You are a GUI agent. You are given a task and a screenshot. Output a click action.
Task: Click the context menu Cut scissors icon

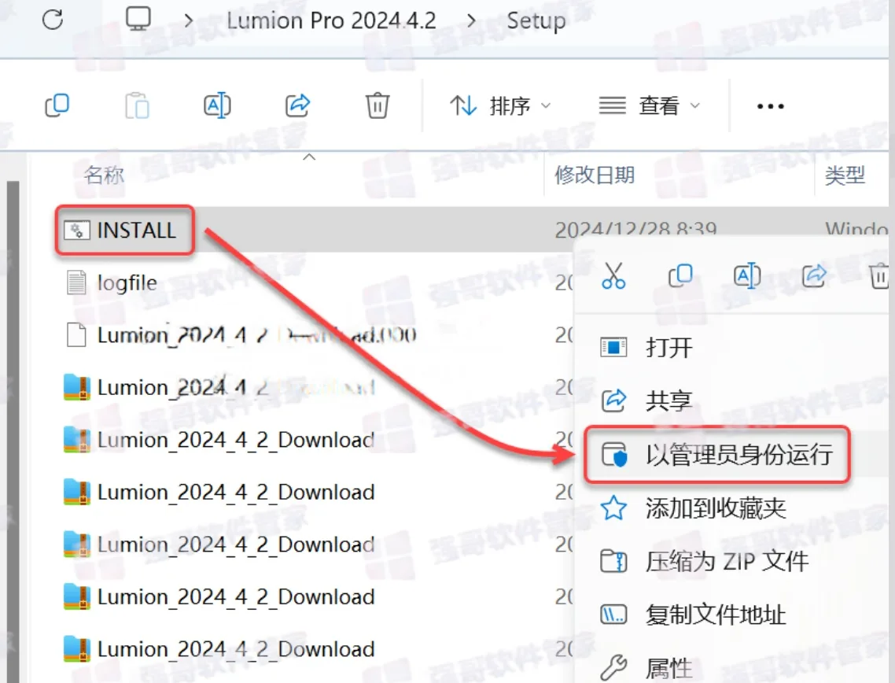click(613, 276)
